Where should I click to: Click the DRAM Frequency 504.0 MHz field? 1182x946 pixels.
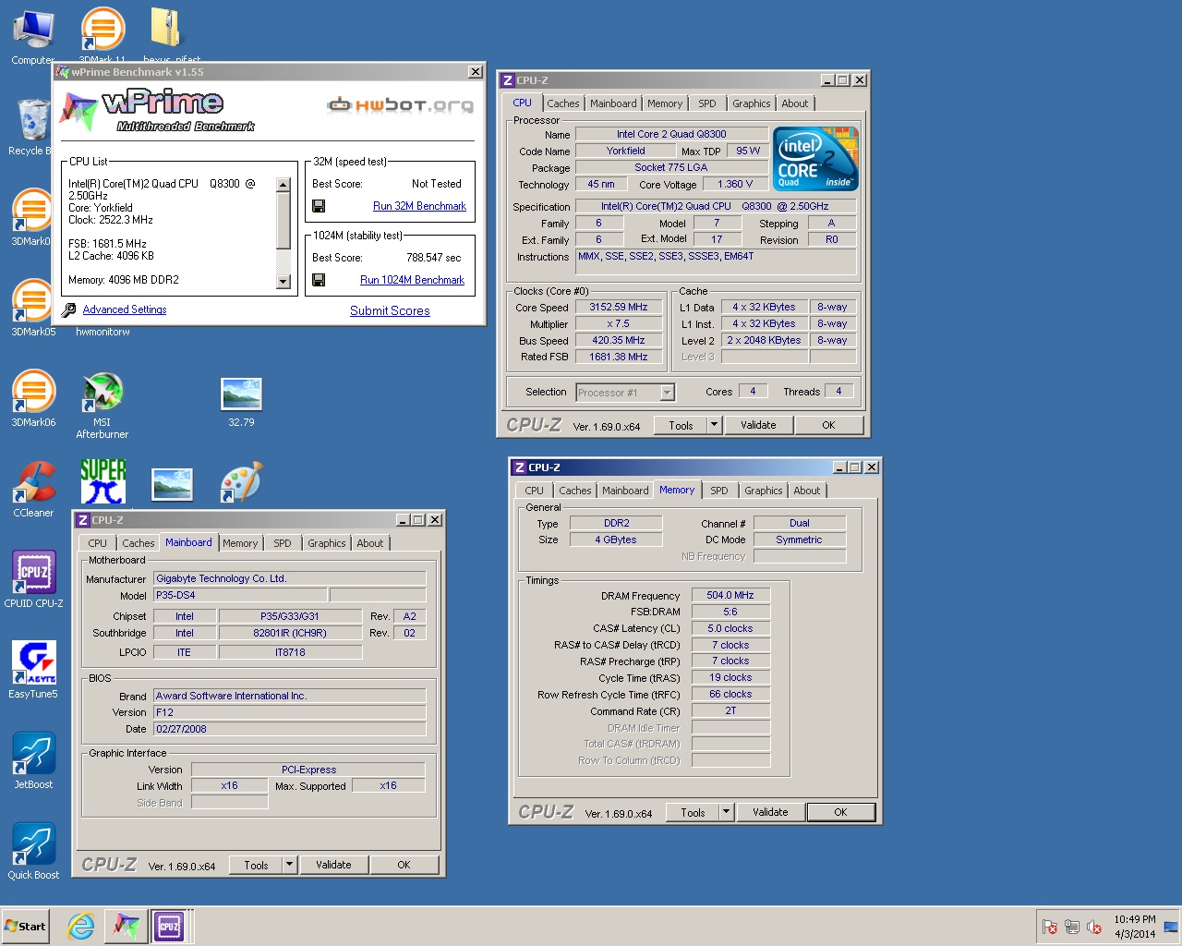click(730, 595)
